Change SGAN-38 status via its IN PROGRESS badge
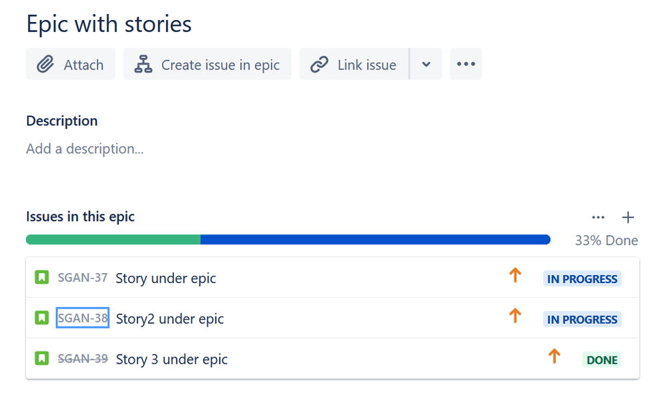Image resolution: width=666 pixels, height=418 pixels. pos(581,319)
